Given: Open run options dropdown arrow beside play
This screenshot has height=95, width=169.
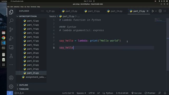Looking at the screenshot, I should pos(156,11).
